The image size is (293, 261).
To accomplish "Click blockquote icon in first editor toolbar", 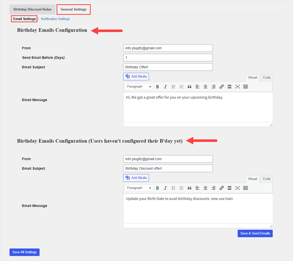I will pyautogui.click(x=190, y=87).
